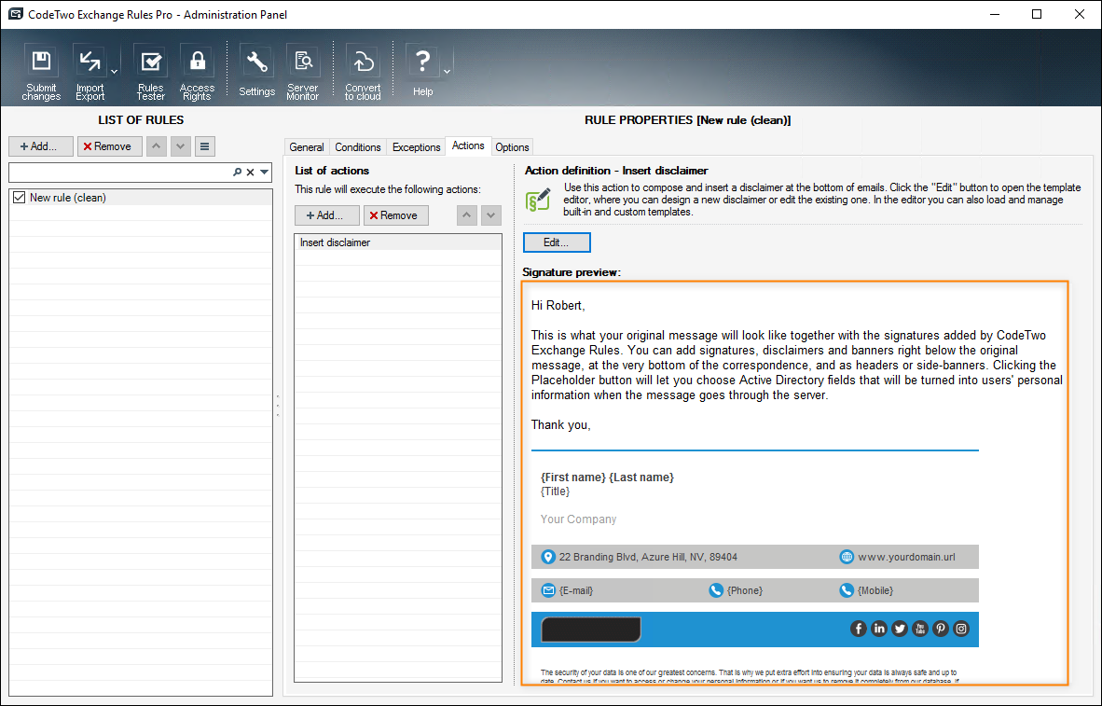Click the "Thank you," closing line
The image size is (1102, 706).
(x=561, y=424)
